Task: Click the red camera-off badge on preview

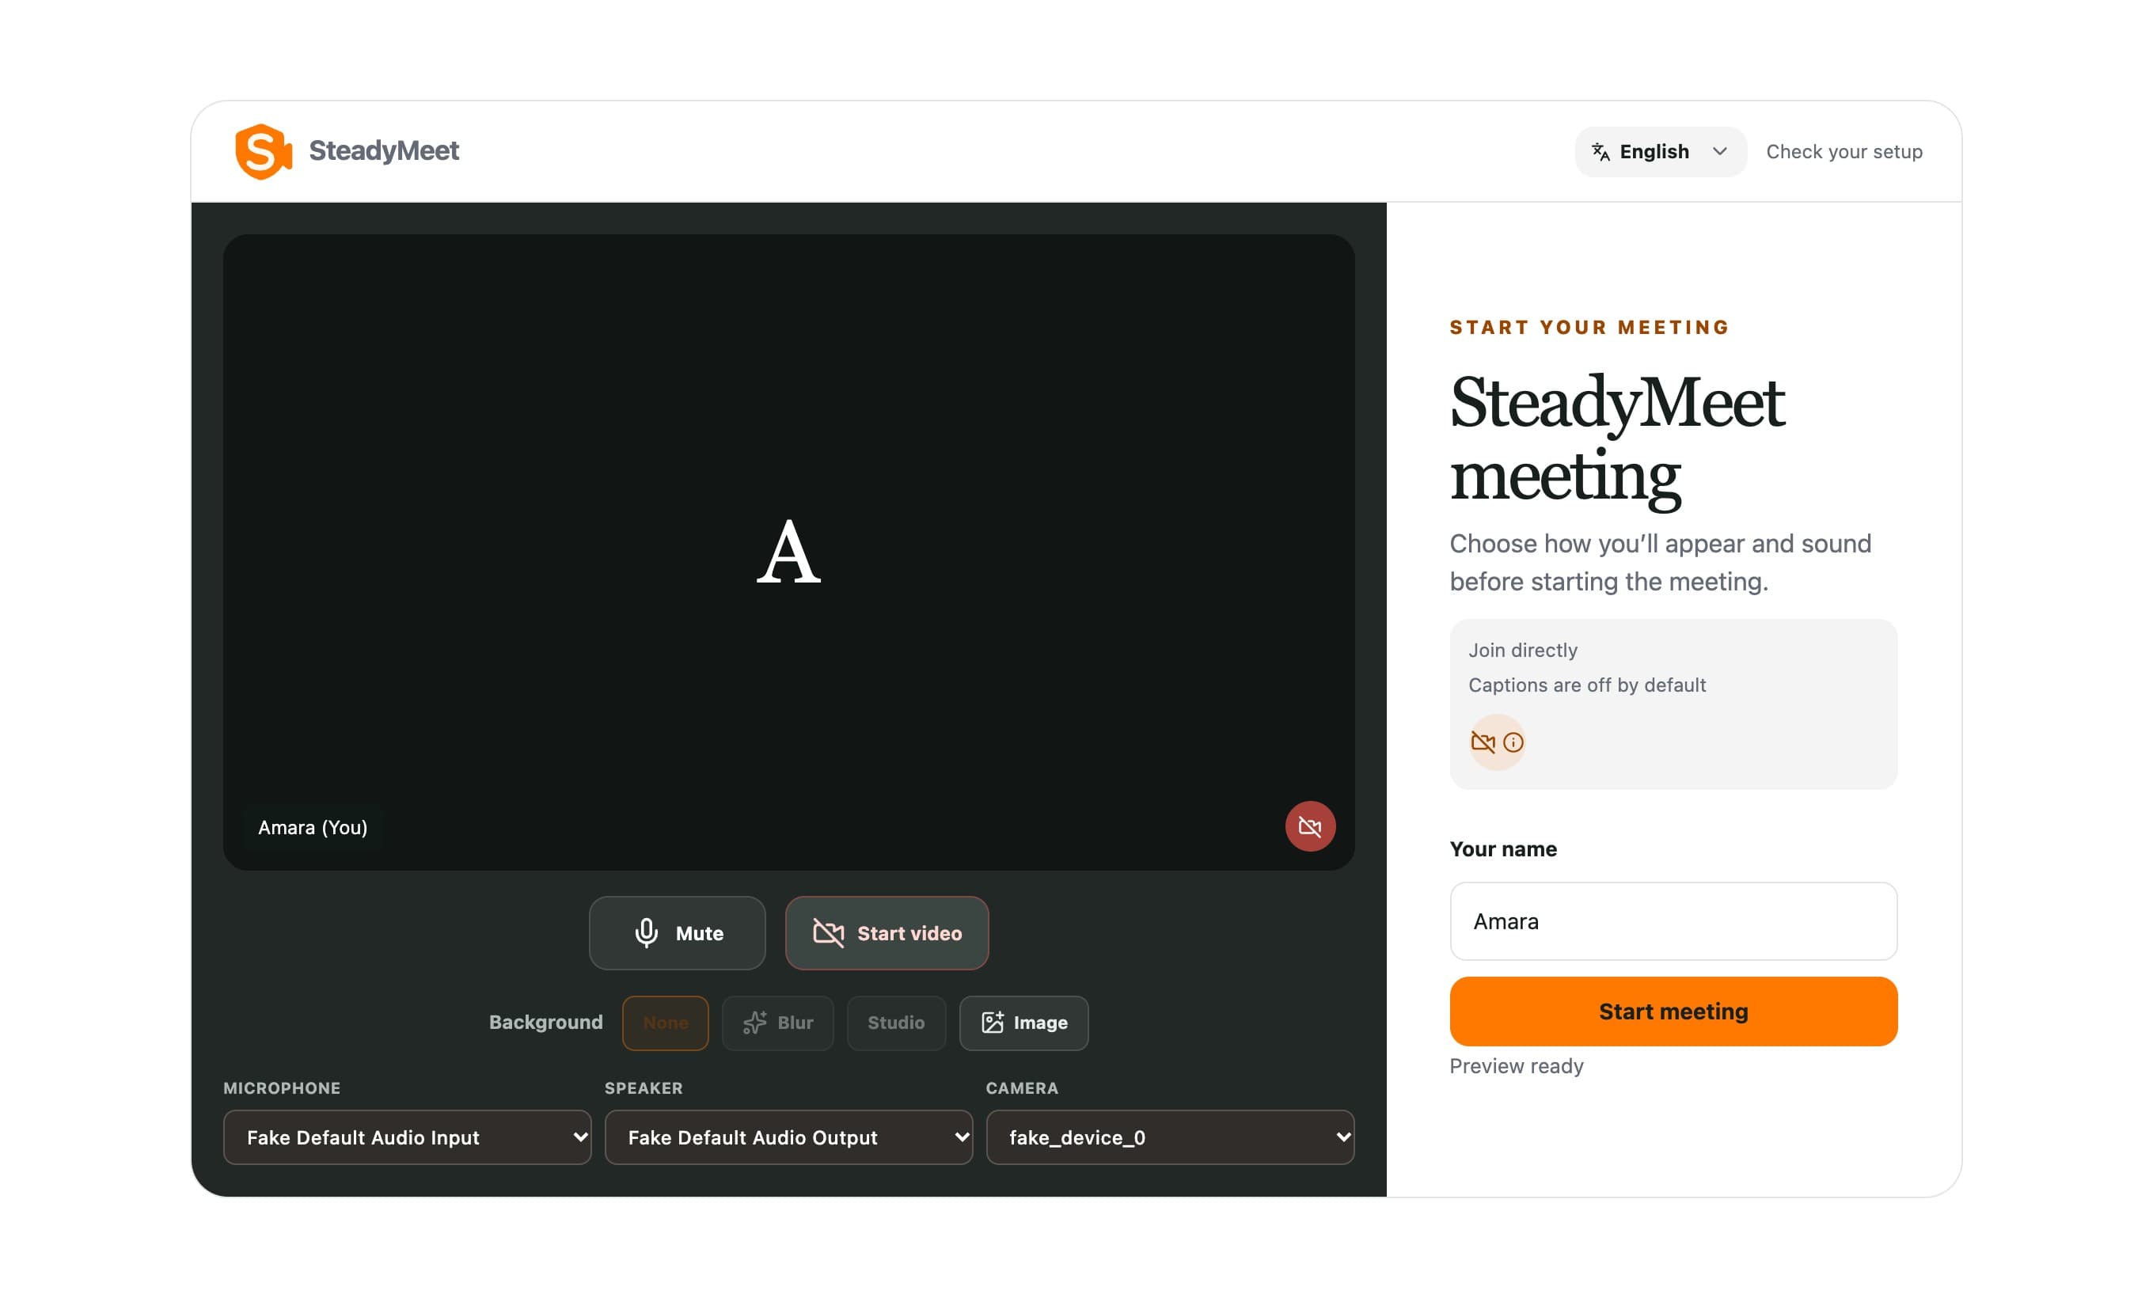Action: (x=1310, y=826)
